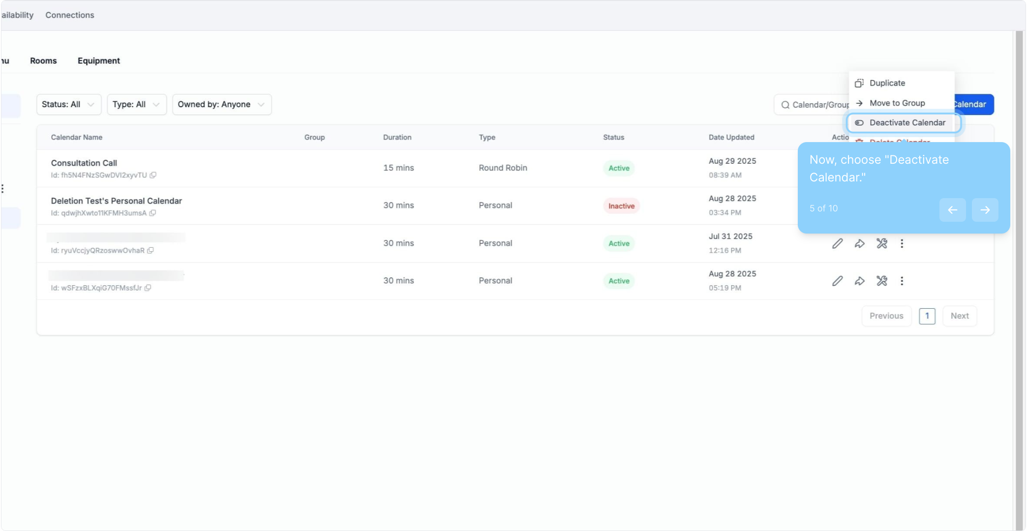This screenshot has height=531, width=1027.
Task: Open the Owned by: Anyone dropdown
Action: point(221,104)
